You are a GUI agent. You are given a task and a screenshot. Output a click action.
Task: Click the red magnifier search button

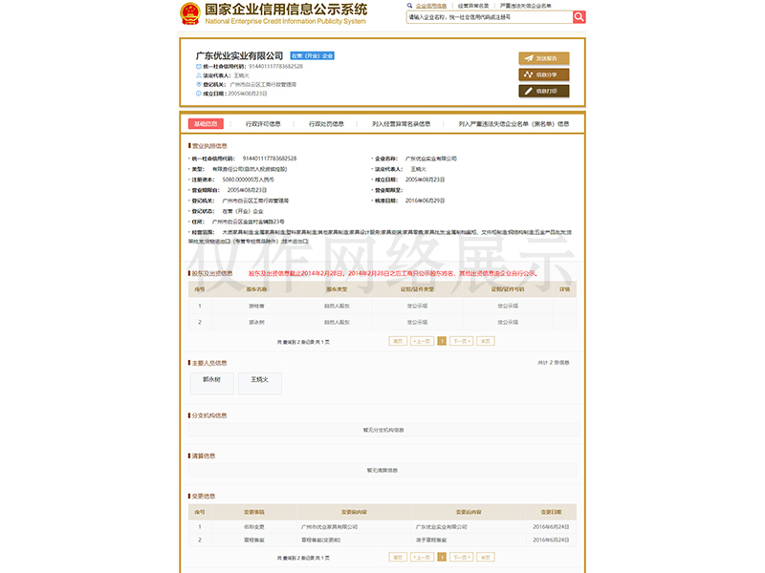click(x=579, y=17)
